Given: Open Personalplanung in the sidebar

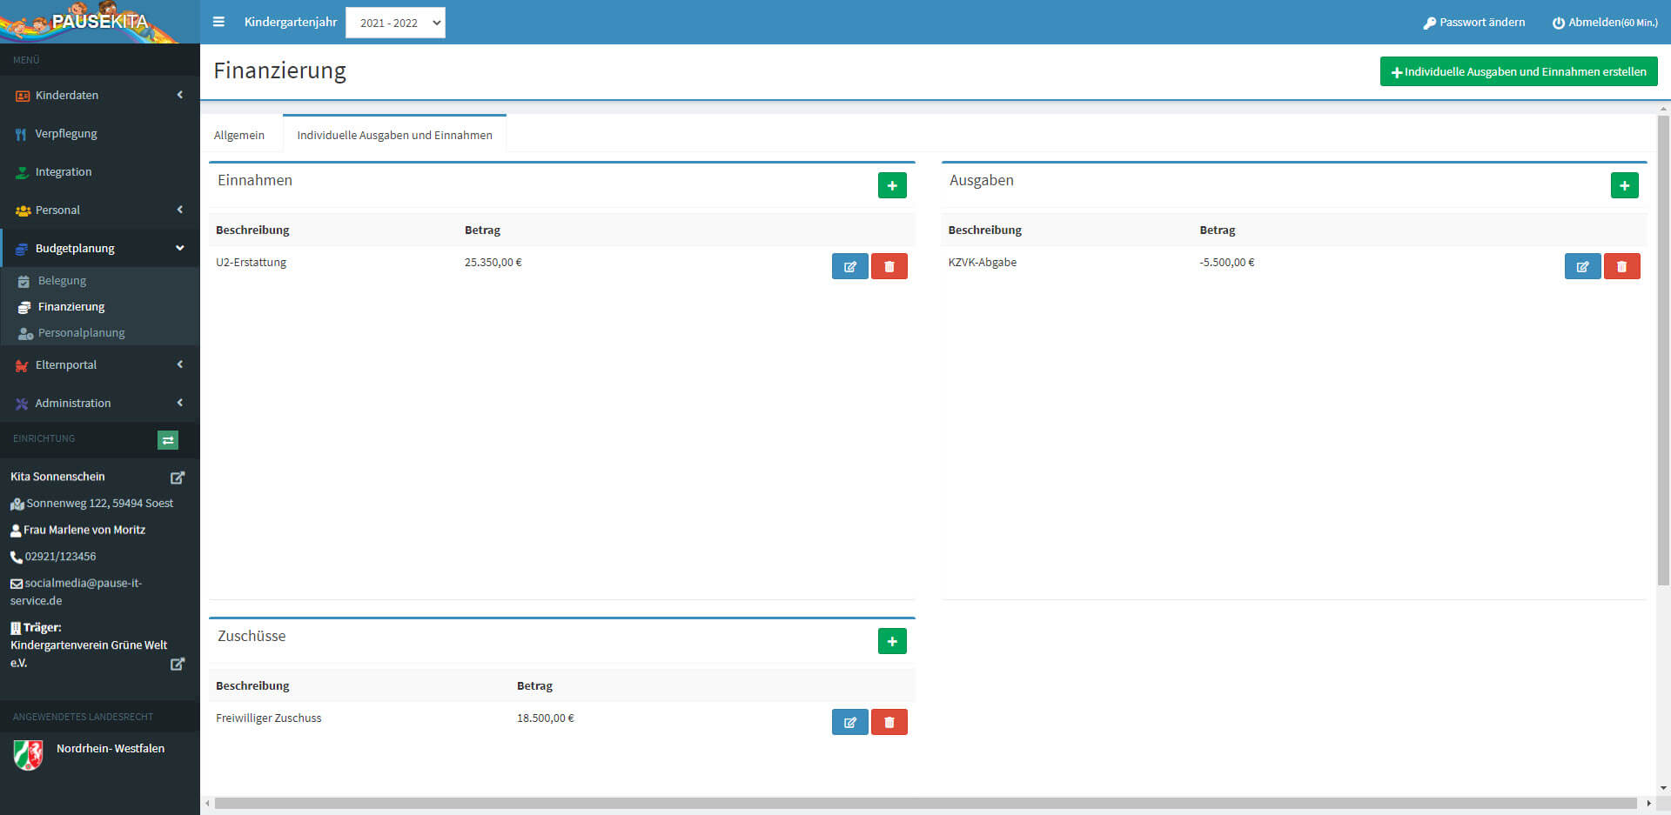Looking at the screenshot, I should pos(81,332).
